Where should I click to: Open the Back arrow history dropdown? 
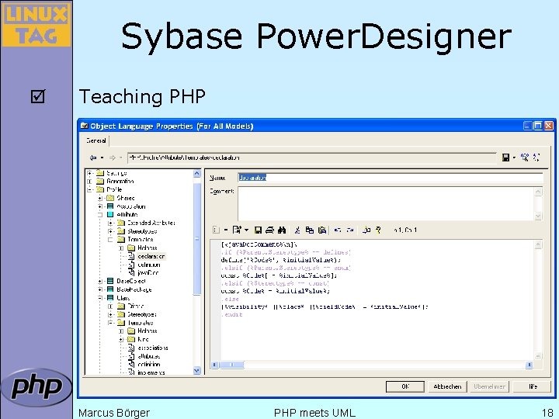click(102, 158)
